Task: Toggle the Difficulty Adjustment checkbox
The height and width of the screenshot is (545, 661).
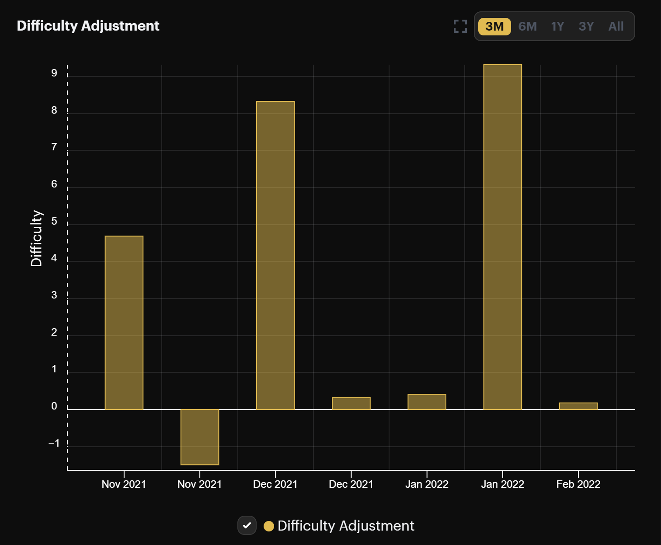Action: point(247,526)
